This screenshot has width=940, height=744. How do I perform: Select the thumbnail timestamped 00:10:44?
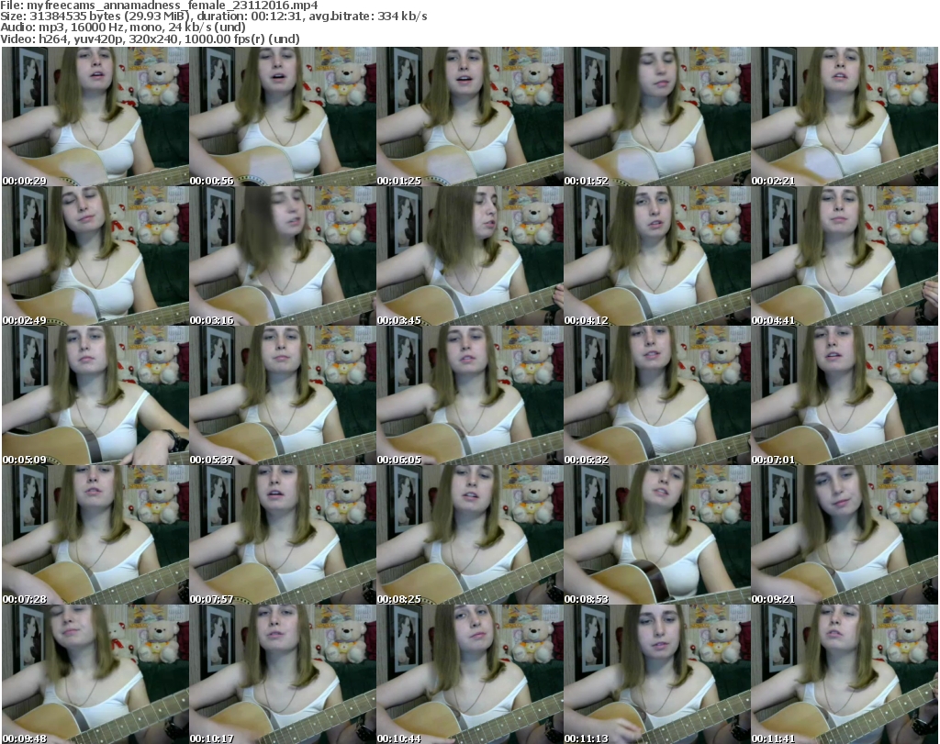tap(469, 674)
